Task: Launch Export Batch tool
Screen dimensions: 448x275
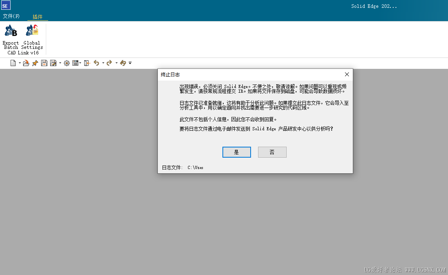Action: [x=11, y=37]
